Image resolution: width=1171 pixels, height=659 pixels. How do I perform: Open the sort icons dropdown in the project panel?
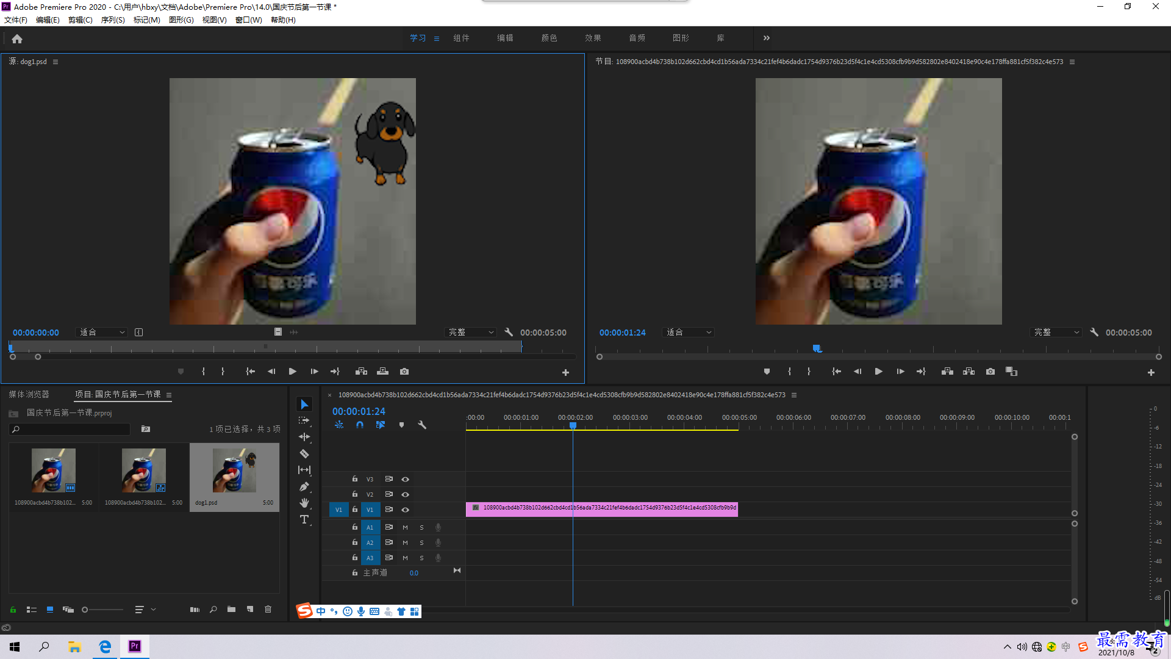coord(144,610)
